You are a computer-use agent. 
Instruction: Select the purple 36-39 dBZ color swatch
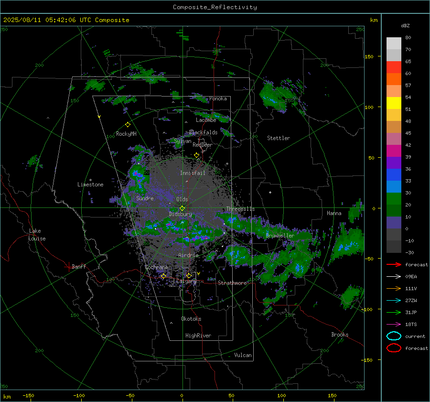(394, 163)
